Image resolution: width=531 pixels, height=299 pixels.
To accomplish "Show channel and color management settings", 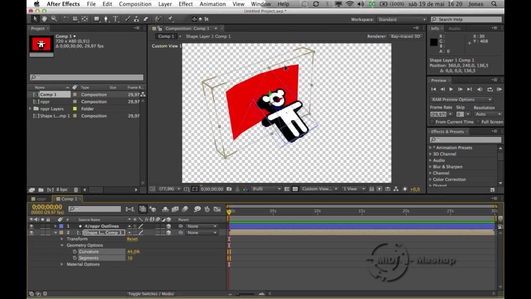I will [246, 189].
